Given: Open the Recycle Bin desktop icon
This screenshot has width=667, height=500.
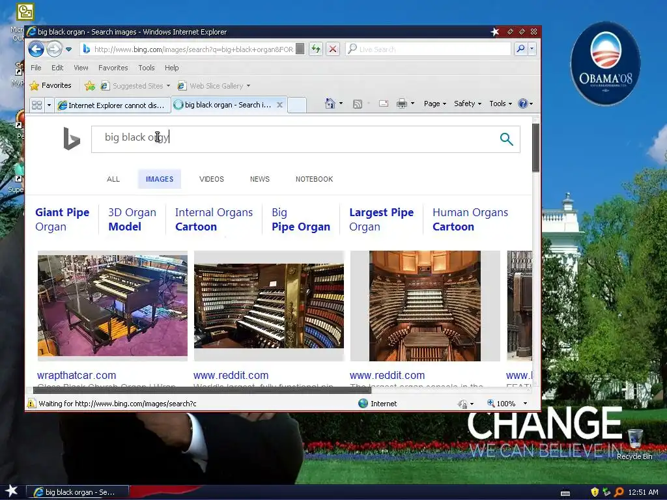Looking at the screenshot, I should 634,444.
